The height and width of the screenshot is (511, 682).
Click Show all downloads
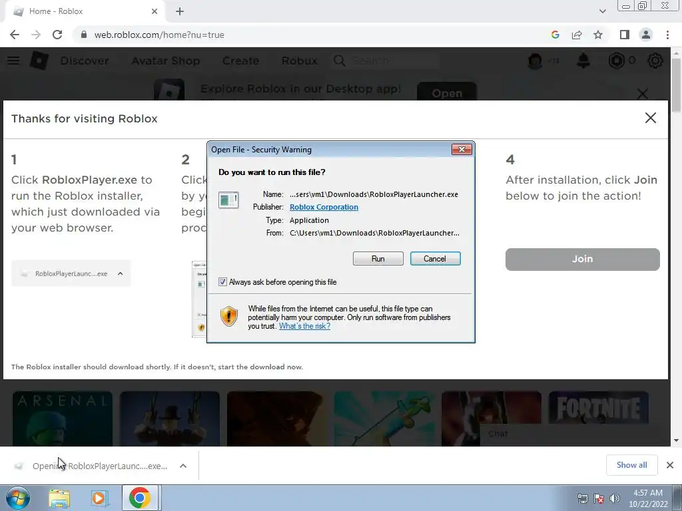[631, 465]
